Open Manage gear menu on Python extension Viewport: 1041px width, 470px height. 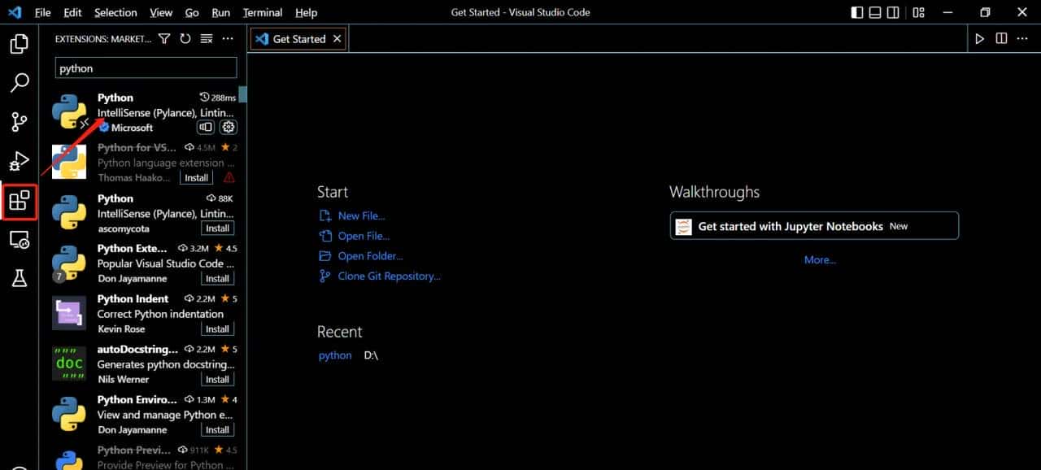(x=228, y=127)
